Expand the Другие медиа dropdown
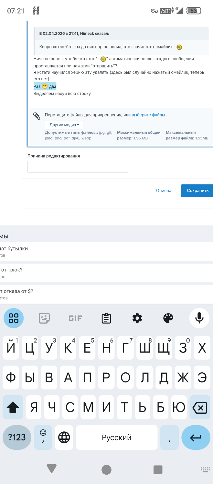The width and height of the screenshot is (213, 484). tap(64, 125)
